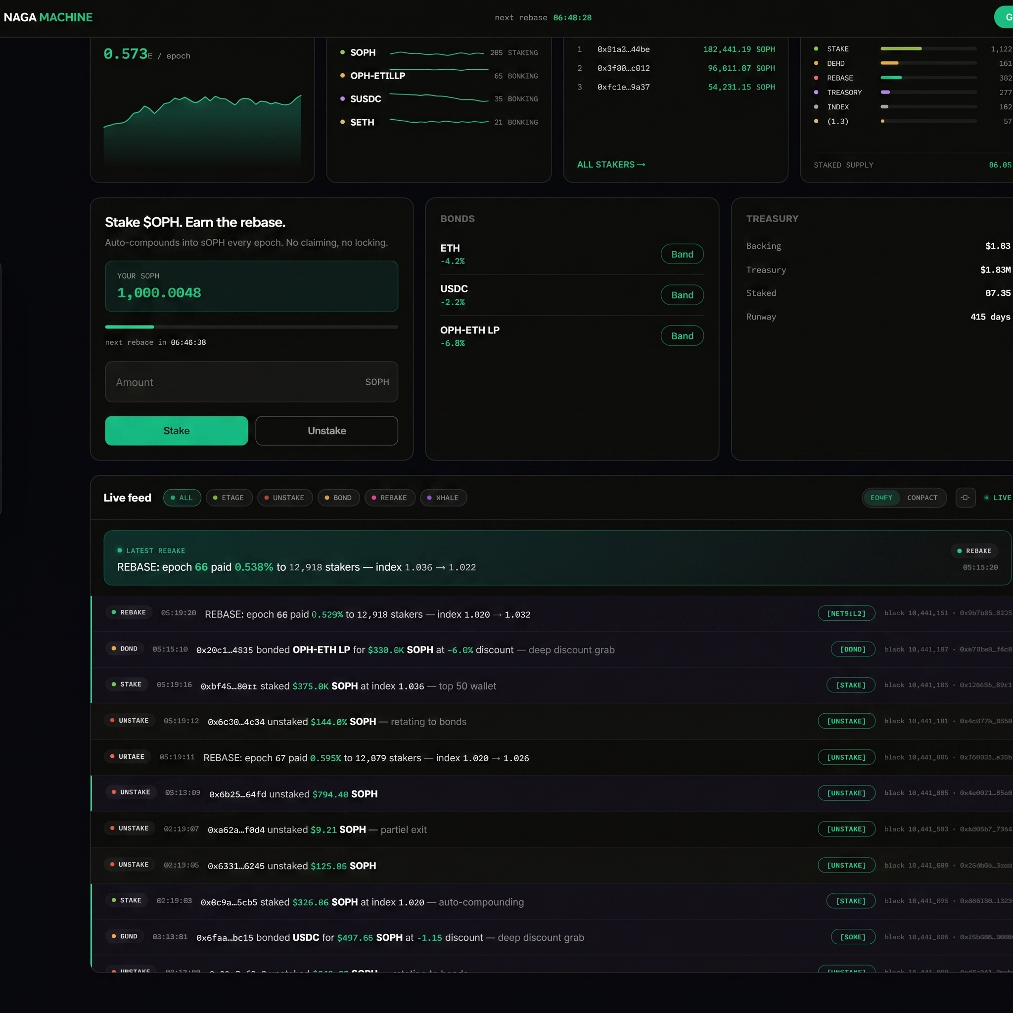This screenshot has height=1013, width=1013.
Task: Click the REBAKE badge at 05:19:20
Action: pyautogui.click(x=129, y=612)
